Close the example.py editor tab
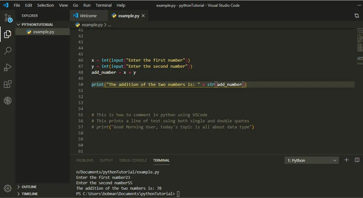Image resolution: width=363 pixels, height=198 pixels. pos(143,16)
